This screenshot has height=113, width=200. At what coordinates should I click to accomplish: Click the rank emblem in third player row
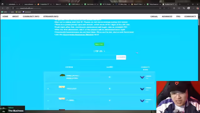[142, 101]
